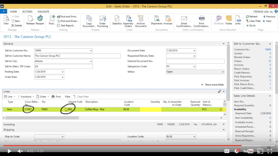Screen dimensions: 278x156
Task: Open the Status dropdown
Action: pyautogui.click(x=223, y=72)
